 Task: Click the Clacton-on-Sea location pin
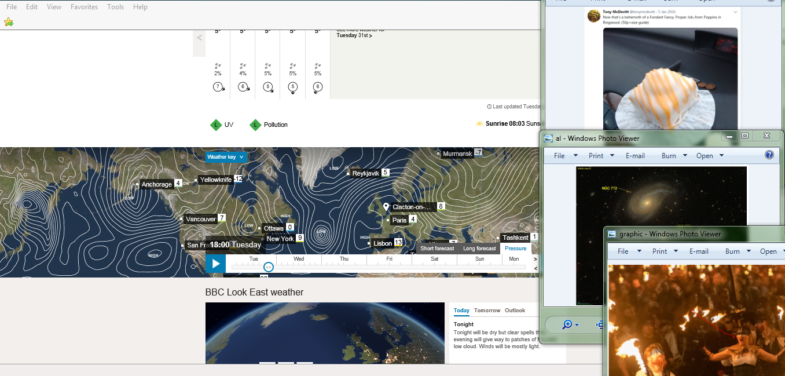point(386,206)
